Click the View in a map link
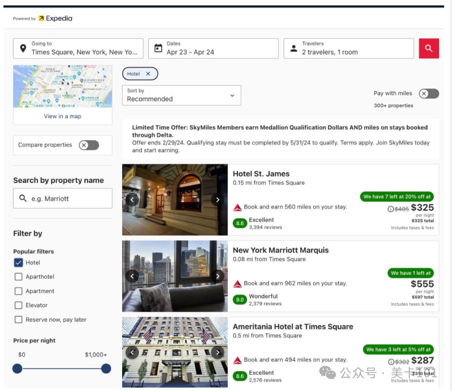The height and width of the screenshot is (391, 452). click(62, 116)
